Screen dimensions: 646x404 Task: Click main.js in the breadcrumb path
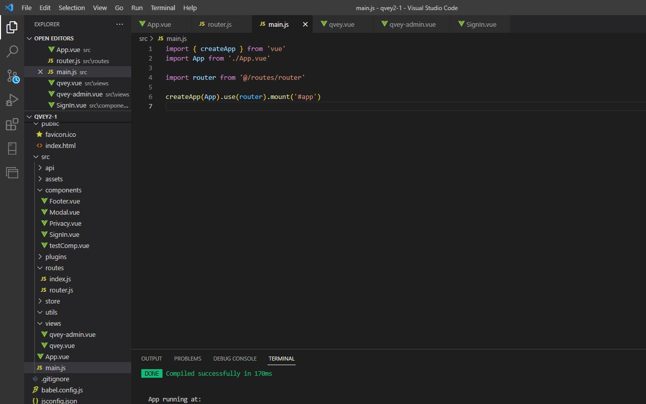coord(177,38)
